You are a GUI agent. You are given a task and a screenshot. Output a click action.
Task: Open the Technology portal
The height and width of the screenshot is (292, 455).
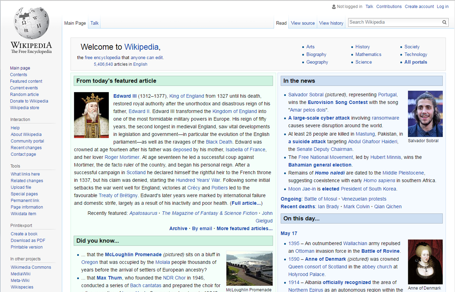[x=416, y=55]
